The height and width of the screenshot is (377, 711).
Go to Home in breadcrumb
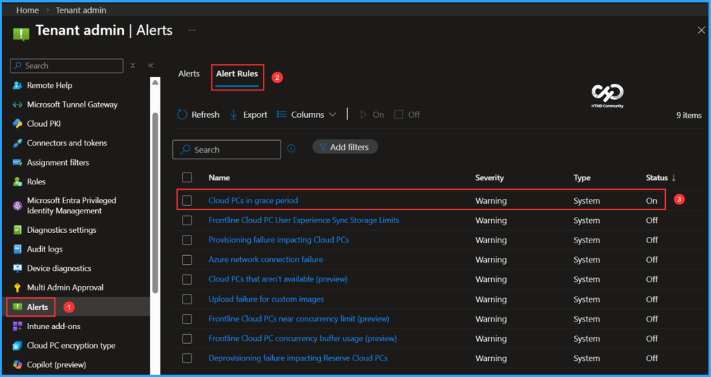tap(27, 10)
